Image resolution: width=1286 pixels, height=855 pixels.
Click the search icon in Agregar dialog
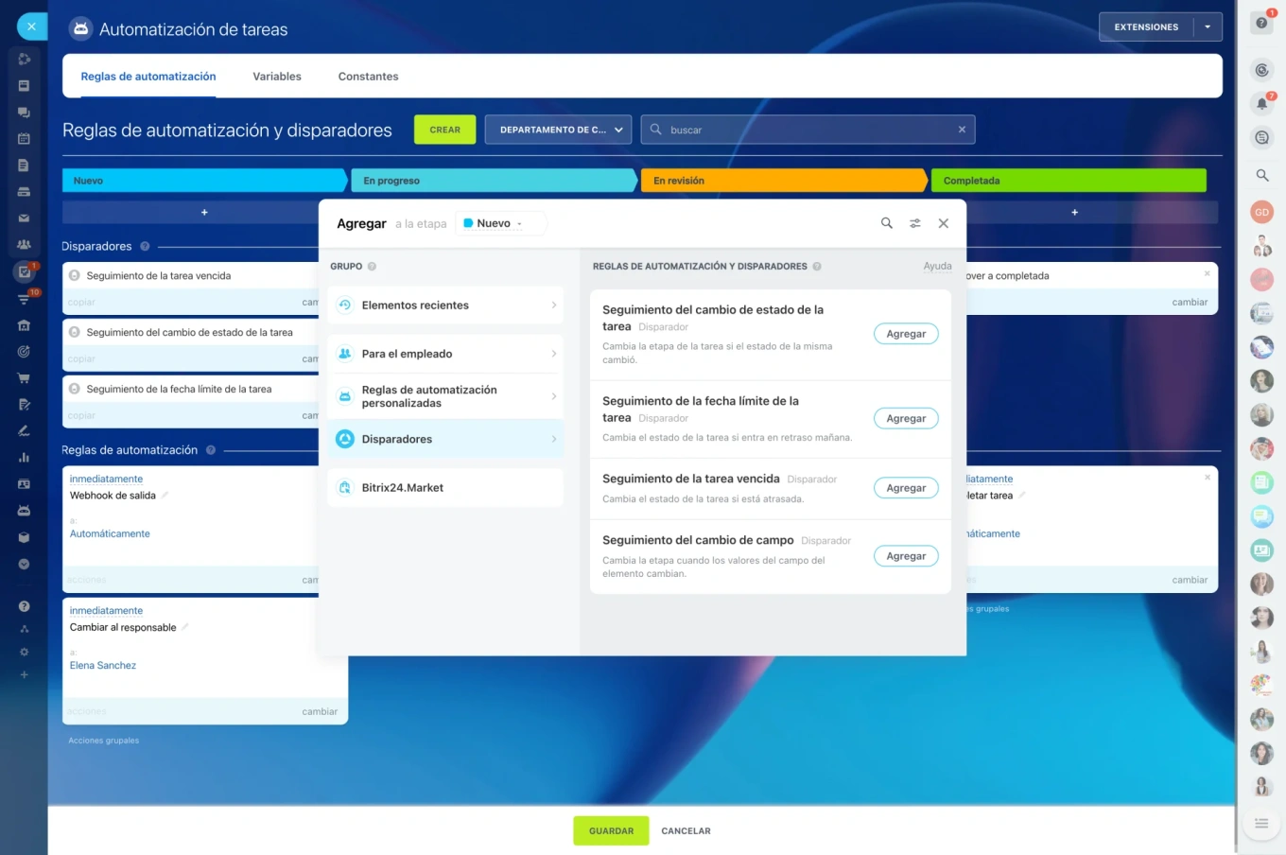point(886,223)
